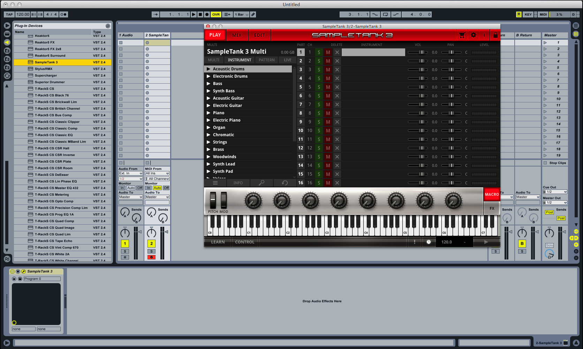Viewport: 583px width, 349px height.
Task: Toggle track 1 activator button
Action: click(x=125, y=243)
